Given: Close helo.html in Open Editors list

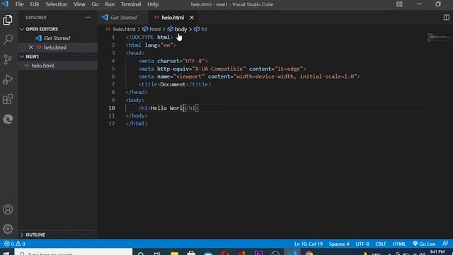Looking at the screenshot, I should pos(31,47).
